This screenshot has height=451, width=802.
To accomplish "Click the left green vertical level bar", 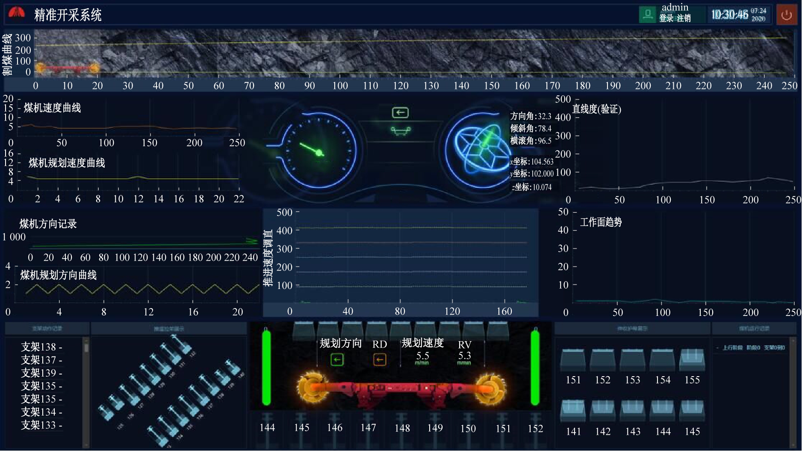I will 266,368.
